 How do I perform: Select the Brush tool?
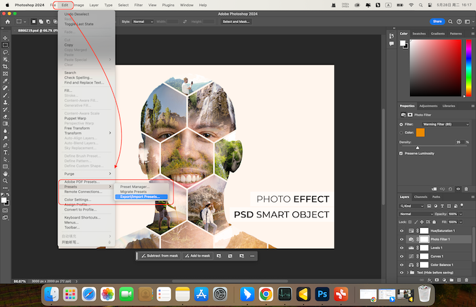(5, 95)
